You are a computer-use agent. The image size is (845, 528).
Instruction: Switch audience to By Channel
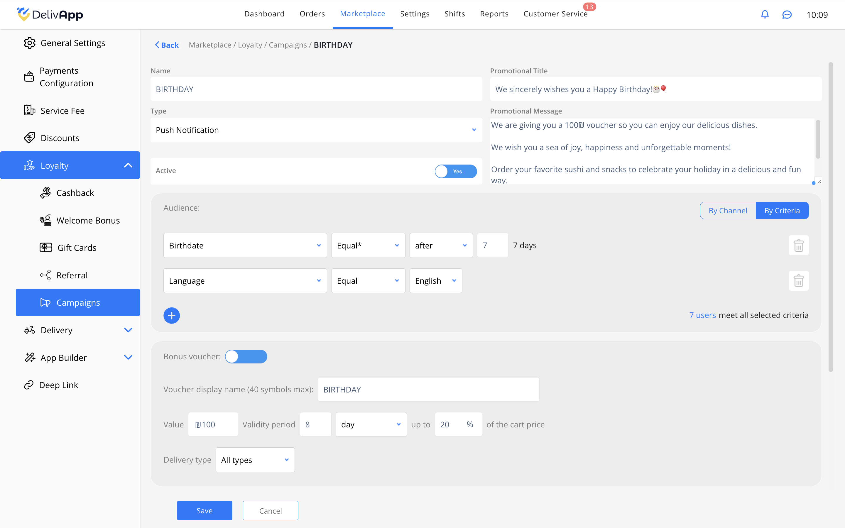[x=728, y=211]
